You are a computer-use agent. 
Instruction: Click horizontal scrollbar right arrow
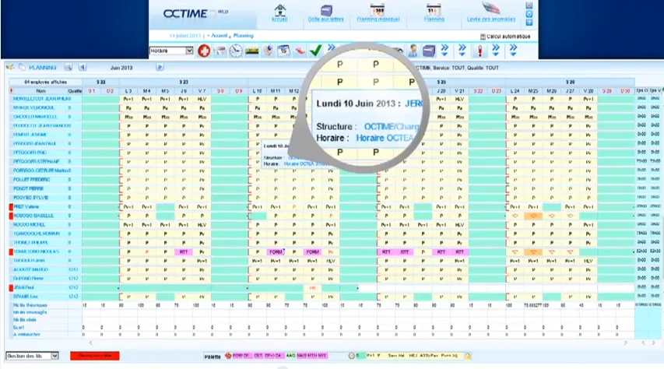tap(625, 343)
